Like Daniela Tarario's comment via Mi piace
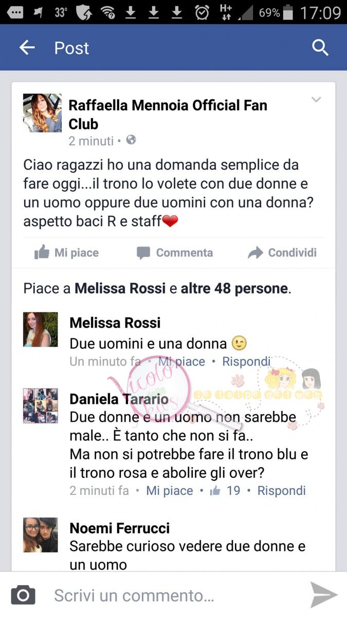347x618 pixels. click(170, 491)
